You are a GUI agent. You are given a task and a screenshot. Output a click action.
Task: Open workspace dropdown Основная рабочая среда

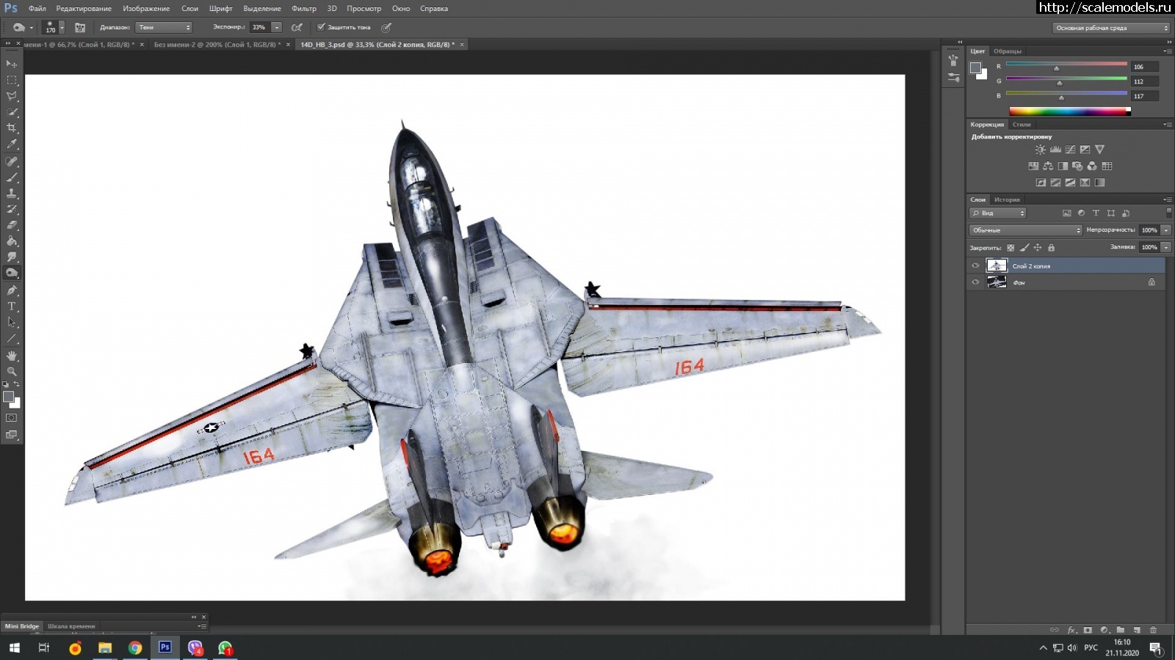pos(1111,28)
